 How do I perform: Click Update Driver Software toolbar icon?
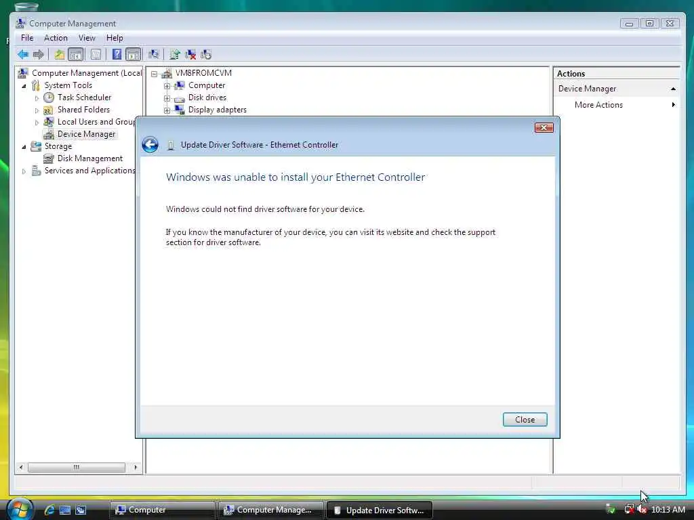(x=175, y=54)
